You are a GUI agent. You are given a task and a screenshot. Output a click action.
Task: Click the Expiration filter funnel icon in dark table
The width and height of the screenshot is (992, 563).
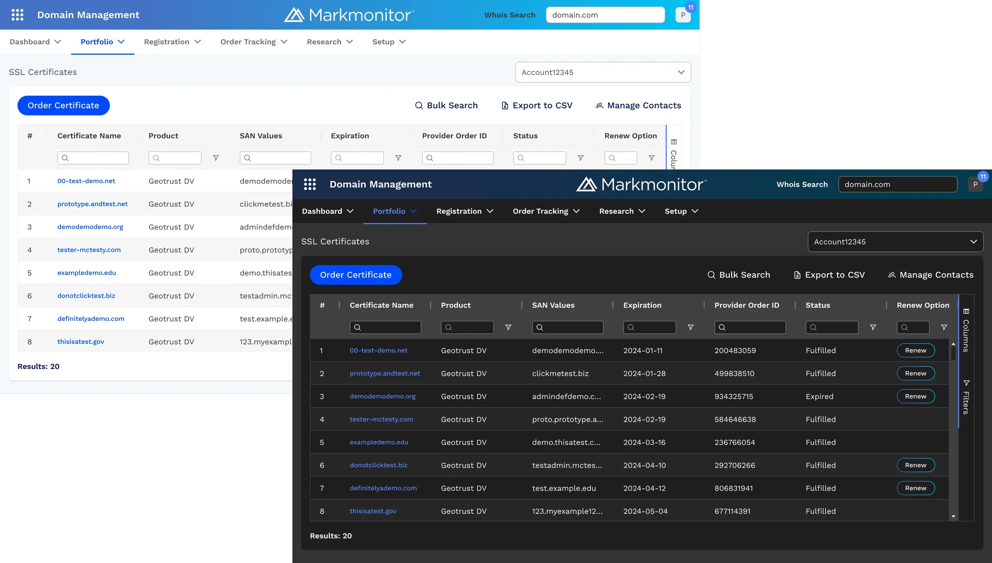click(x=690, y=327)
